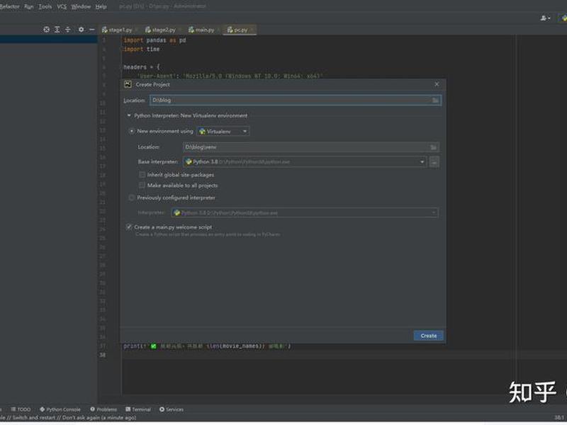Open the Problems tool window
The width and height of the screenshot is (567, 425).
pos(103,409)
